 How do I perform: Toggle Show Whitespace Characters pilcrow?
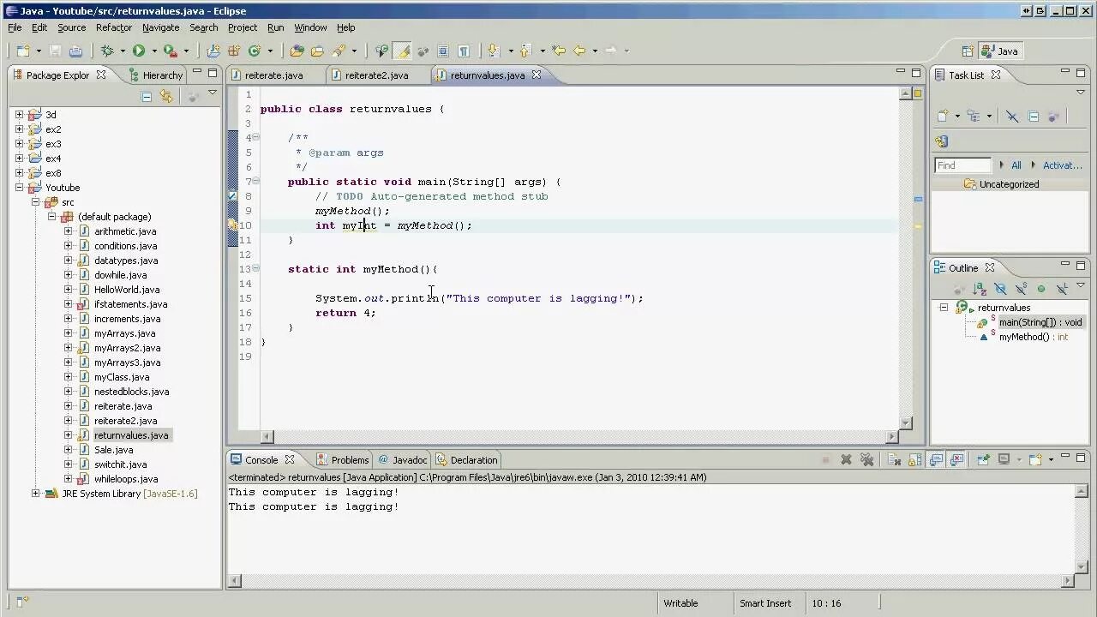tap(464, 51)
